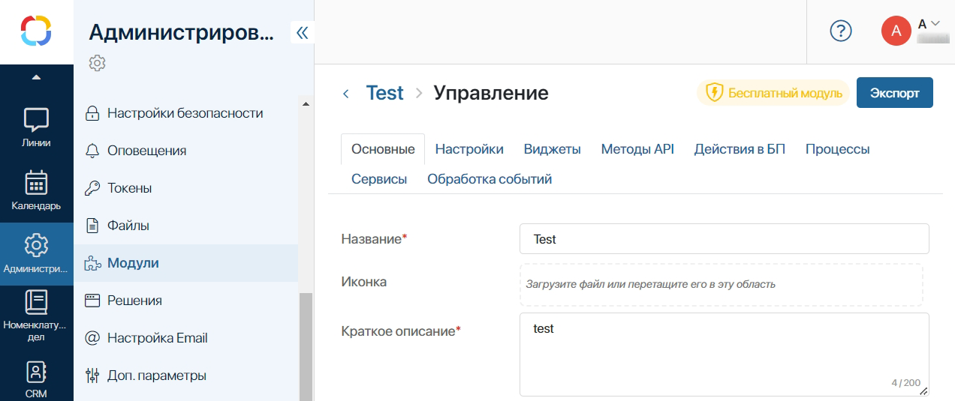
Task: Collapse the side panel with double chevron
Action: [303, 32]
